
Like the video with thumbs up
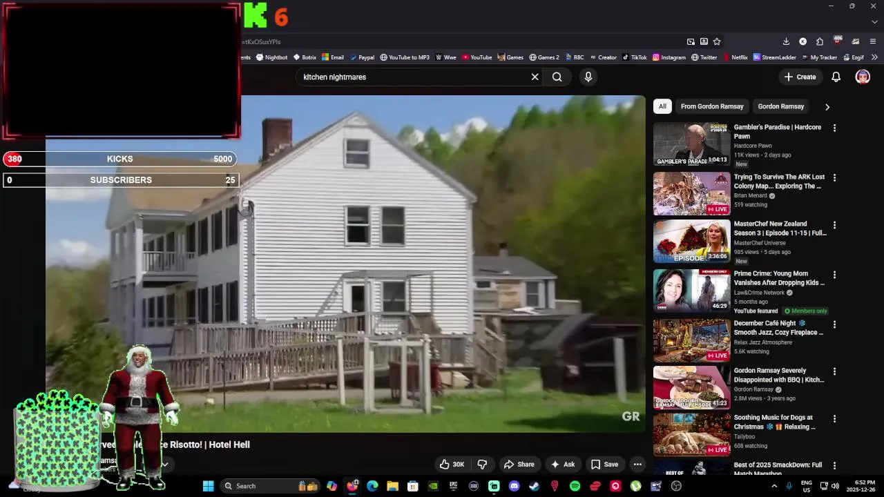click(x=452, y=465)
